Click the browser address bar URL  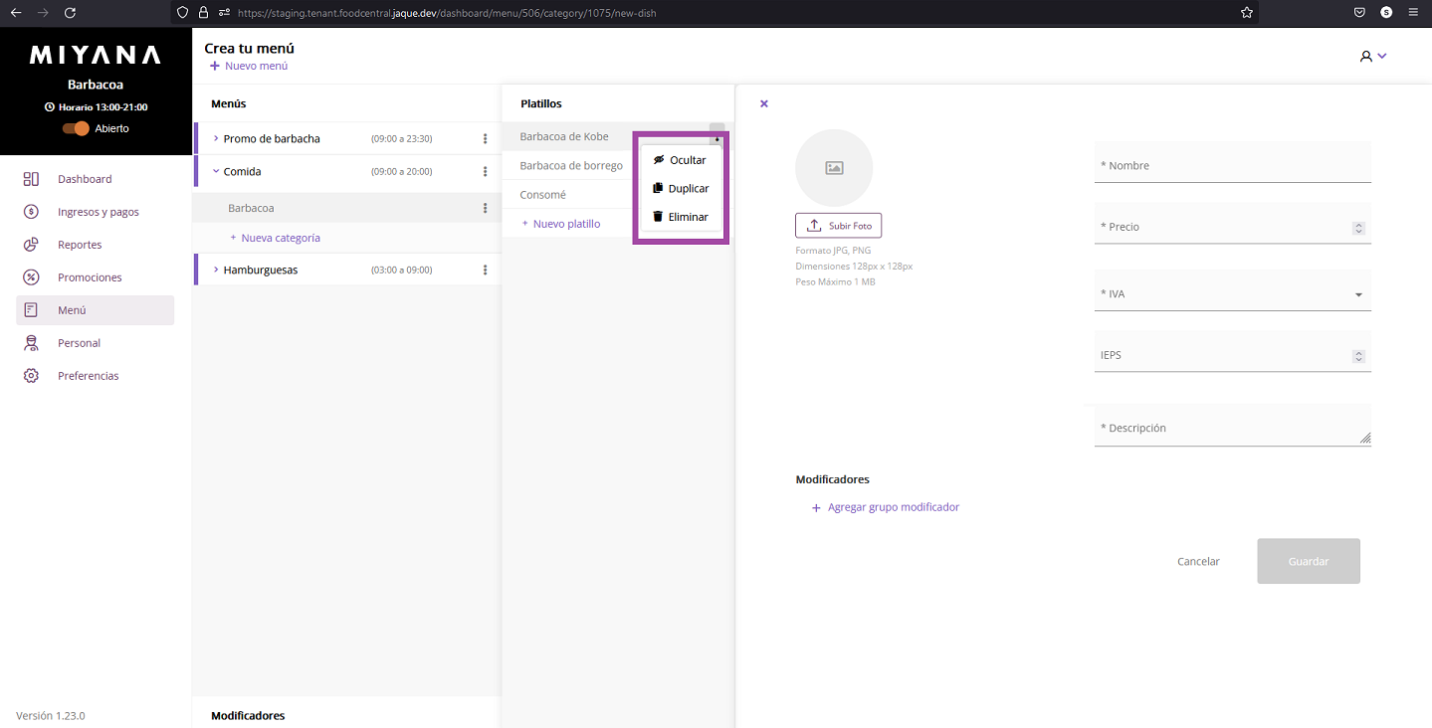pyautogui.click(x=447, y=14)
